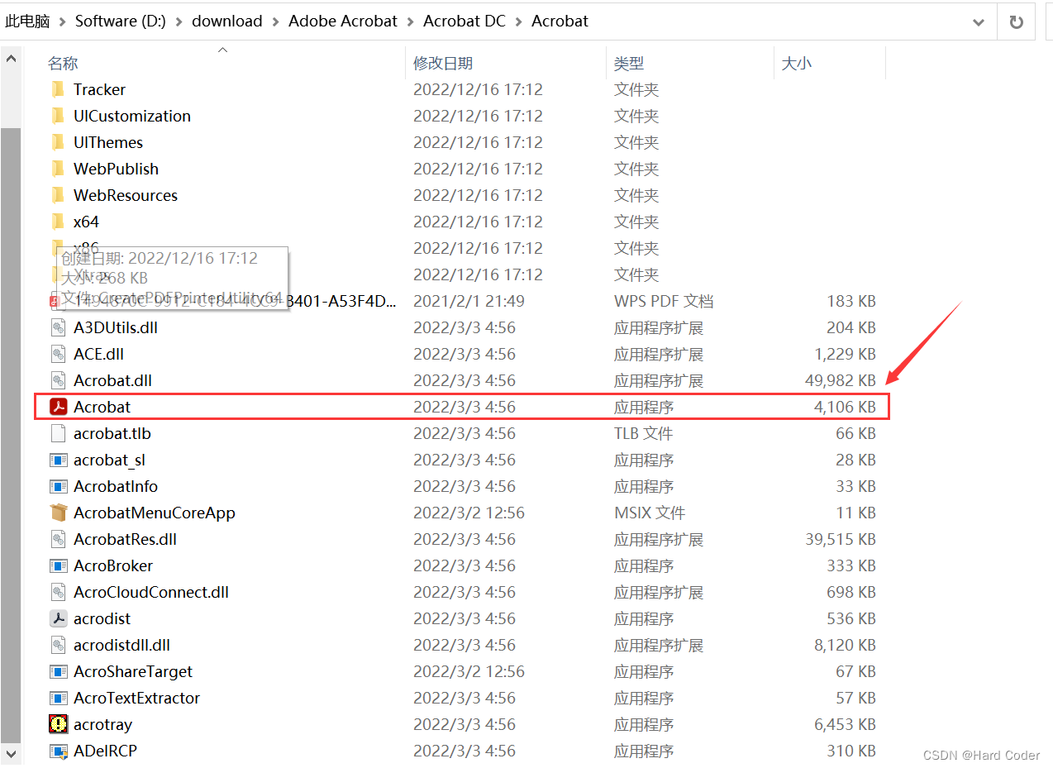Click the 此电脑 breadcrumb
Image resolution: width=1053 pixels, height=768 pixels.
(27, 21)
